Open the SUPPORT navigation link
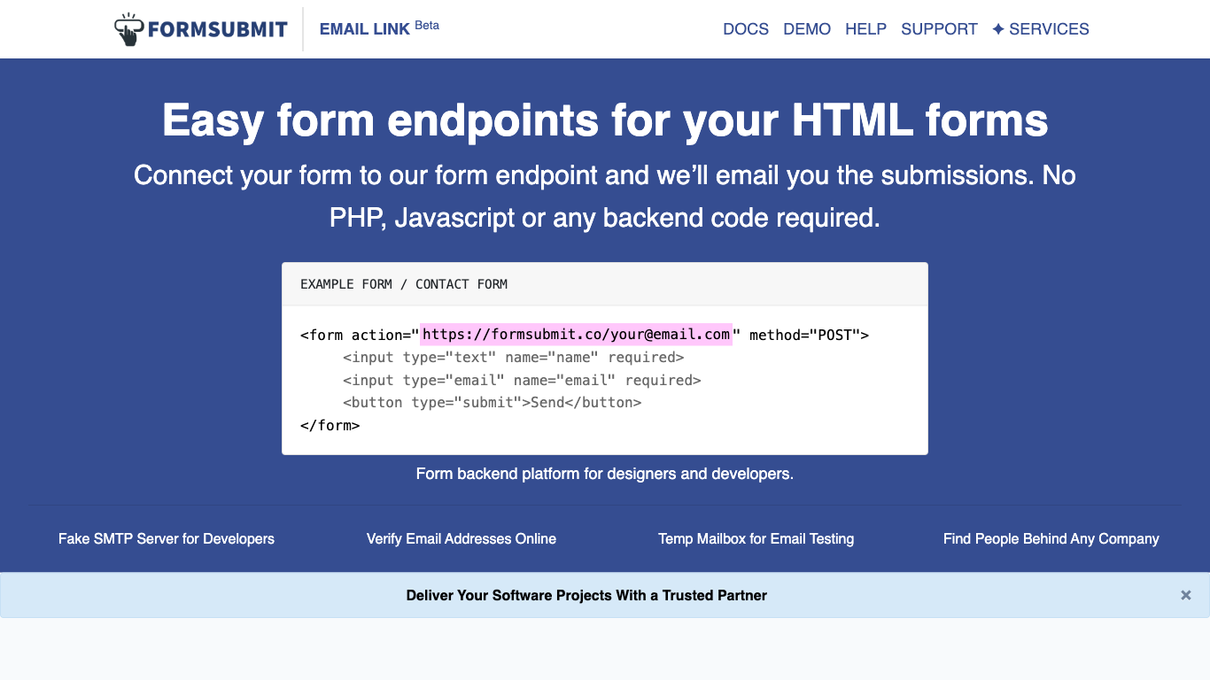This screenshot has height=680, width=1210. [939, 29]
